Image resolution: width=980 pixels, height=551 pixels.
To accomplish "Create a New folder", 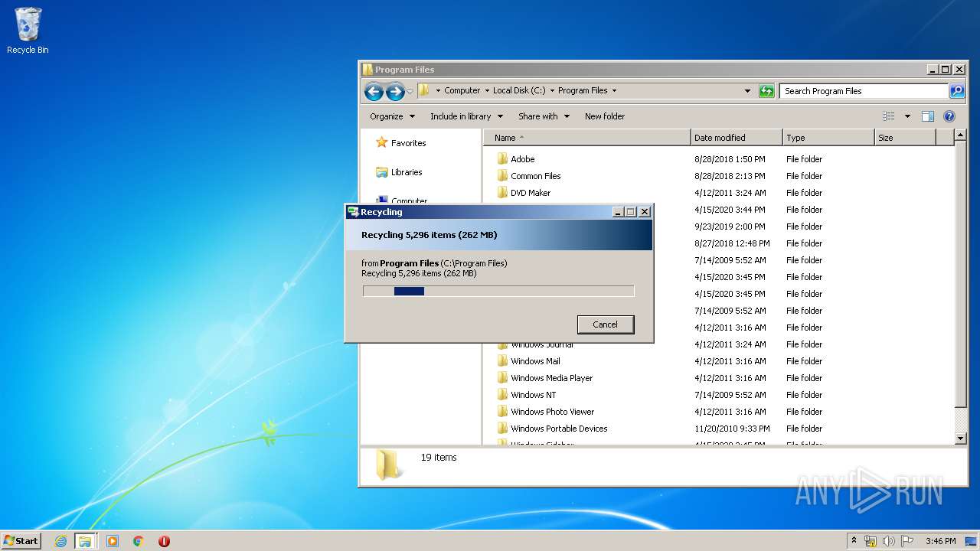I will (605, 116).
